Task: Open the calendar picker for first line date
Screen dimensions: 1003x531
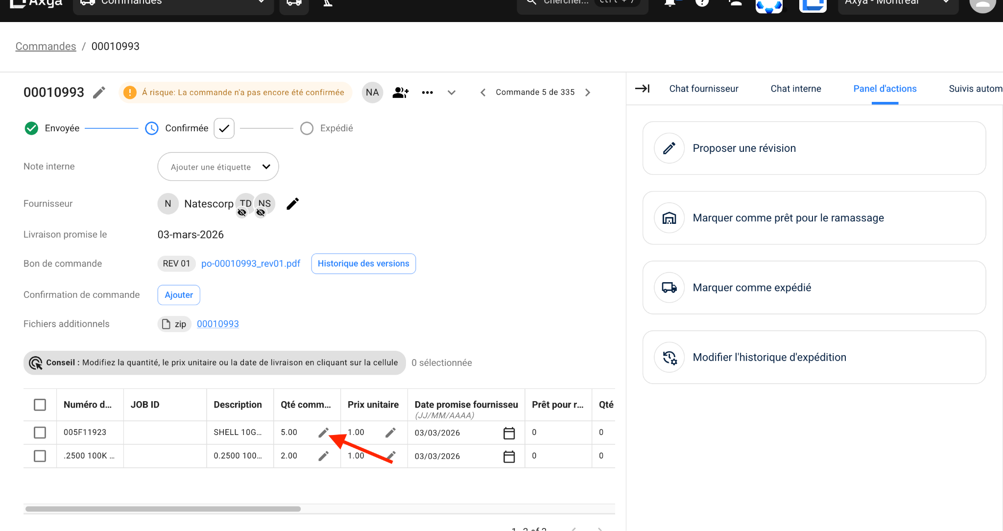Action: click(x=509, y=433)
